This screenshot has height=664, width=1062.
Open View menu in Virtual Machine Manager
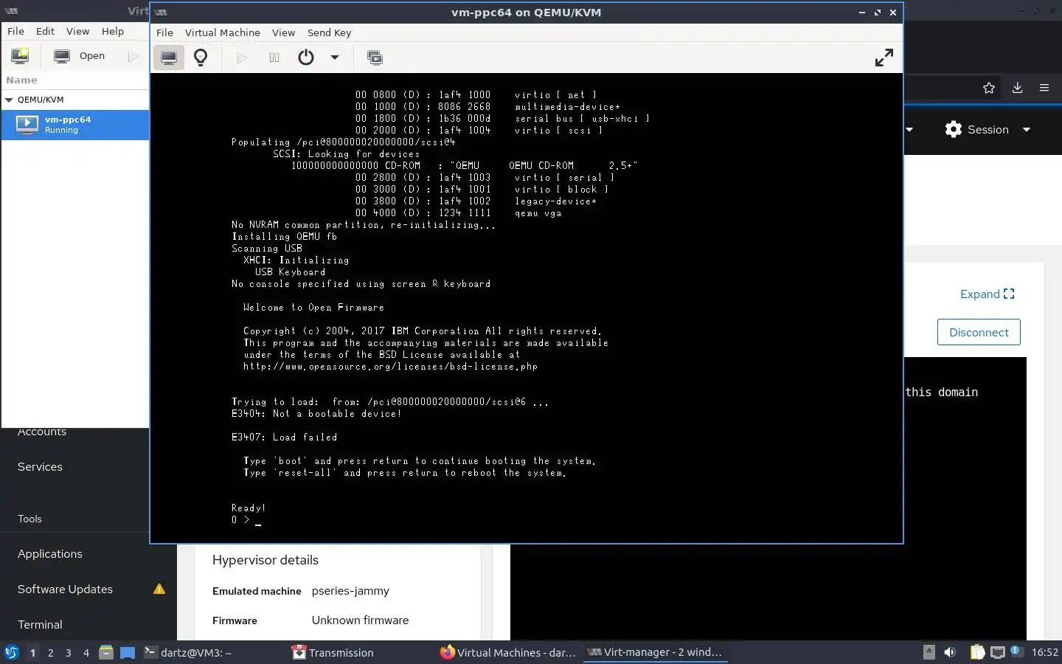(77, 31)
